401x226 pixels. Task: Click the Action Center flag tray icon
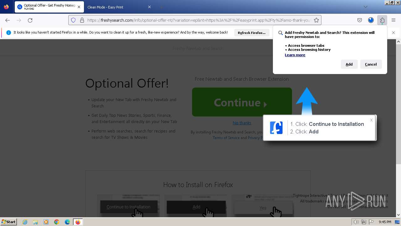point(371,222)
